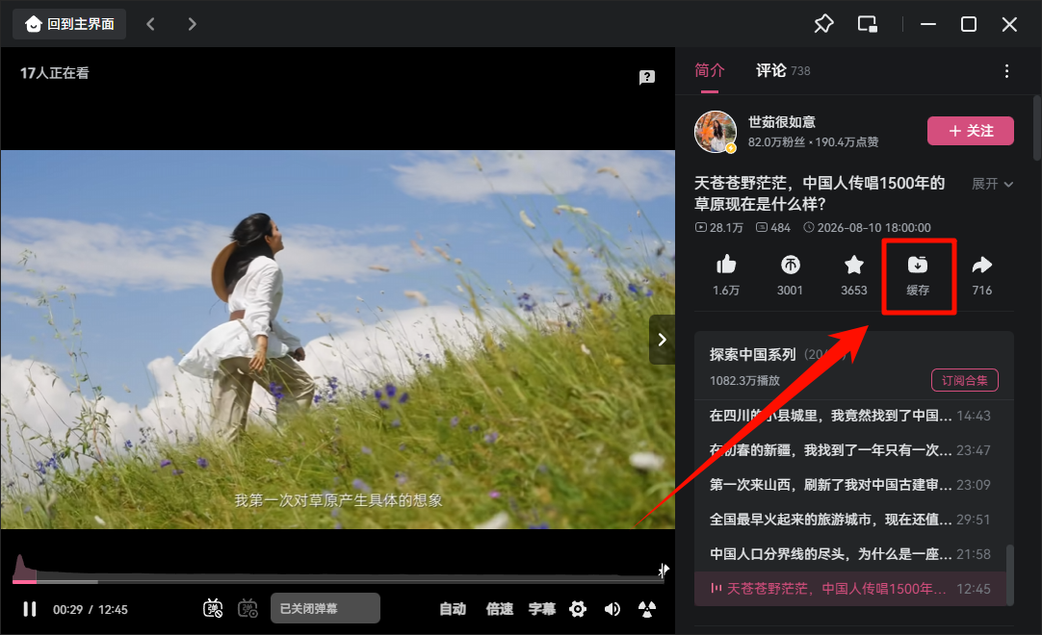This screenshot has height=635, width=1042.
Task: Play 中国人口分界线的尽头 episode
Action: (x=850, y=554)
